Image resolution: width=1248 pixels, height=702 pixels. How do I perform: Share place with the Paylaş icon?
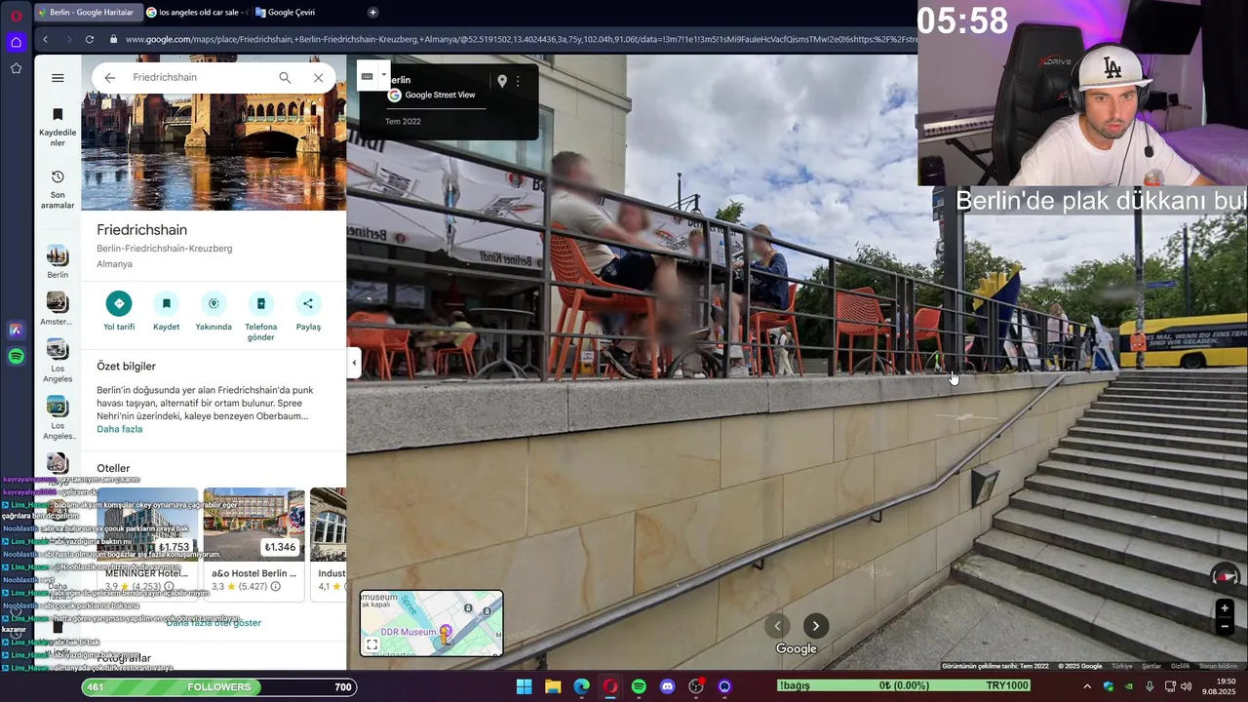pos(308,303)
